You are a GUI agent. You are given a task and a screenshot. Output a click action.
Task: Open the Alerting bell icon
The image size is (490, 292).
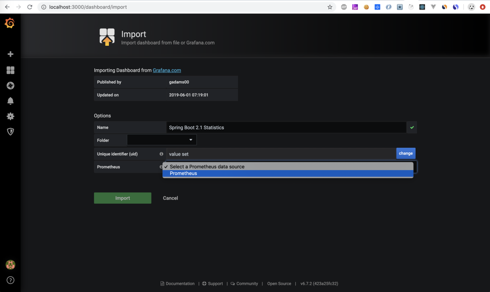pos(10,101)
